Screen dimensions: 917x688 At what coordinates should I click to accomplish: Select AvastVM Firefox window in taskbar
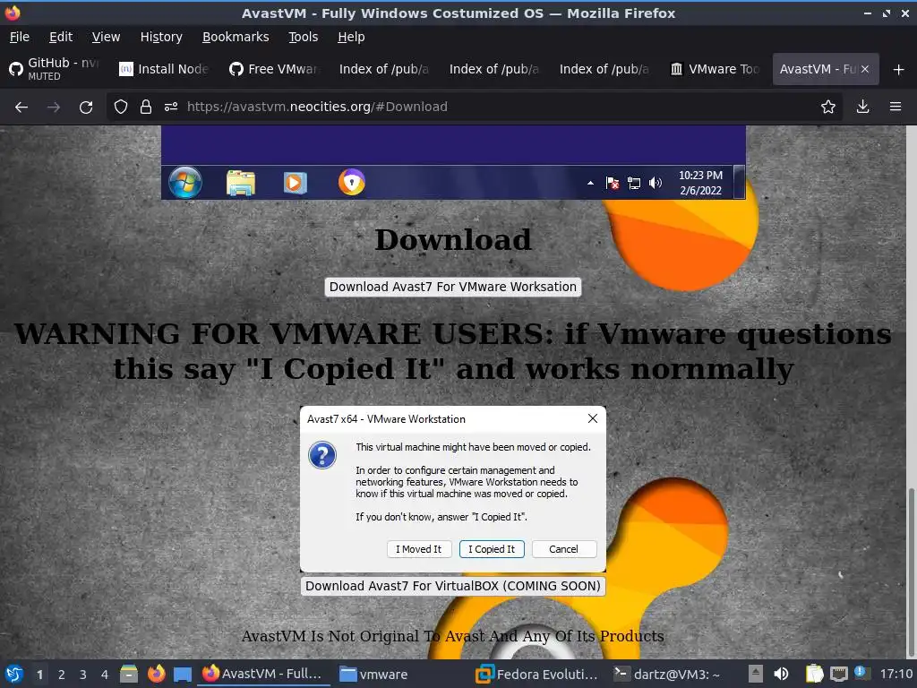pos(262,674)
